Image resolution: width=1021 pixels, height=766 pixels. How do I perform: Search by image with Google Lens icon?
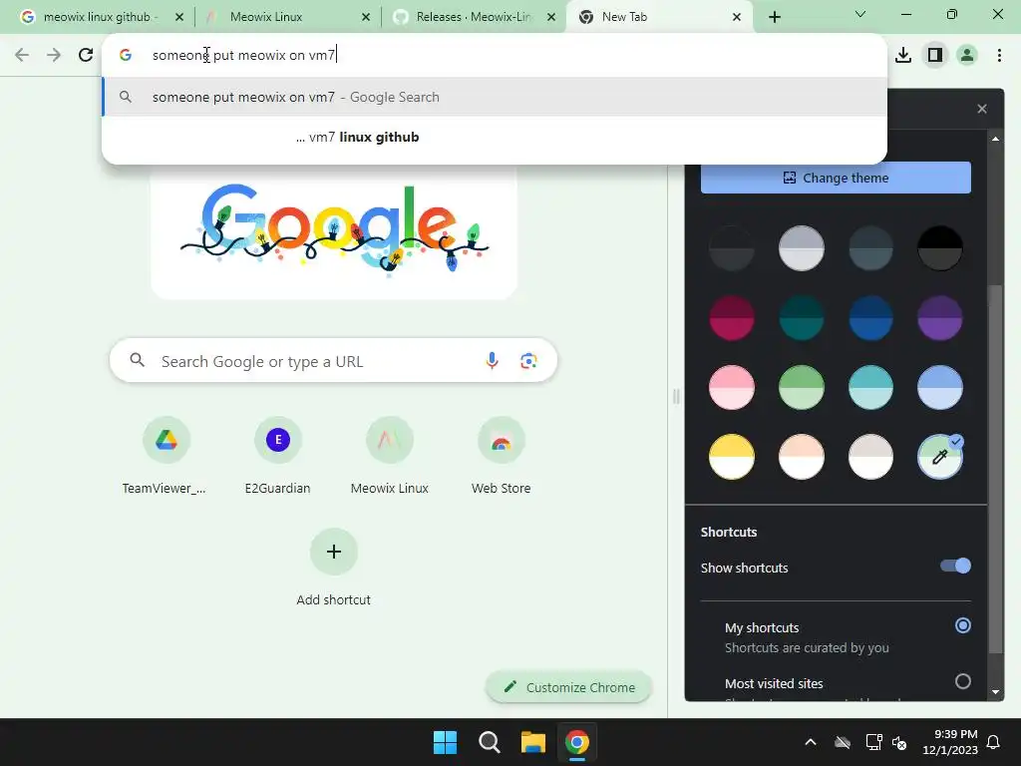(x=528, y=360)
